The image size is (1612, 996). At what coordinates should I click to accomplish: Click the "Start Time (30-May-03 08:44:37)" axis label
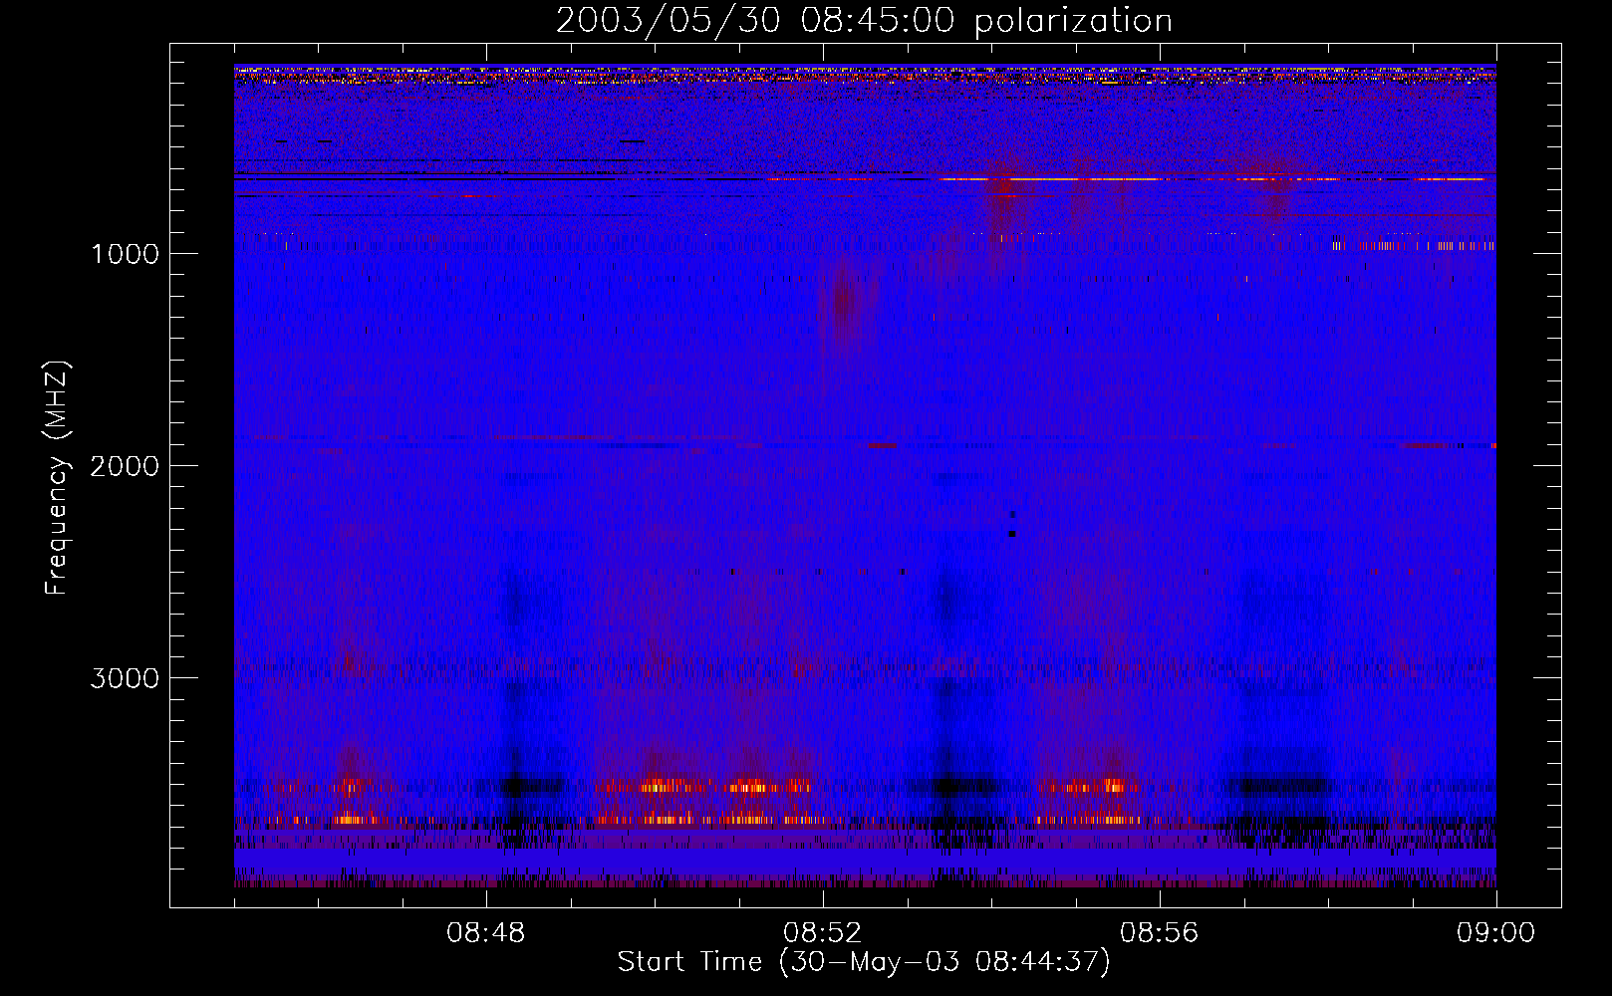[863, 962]
